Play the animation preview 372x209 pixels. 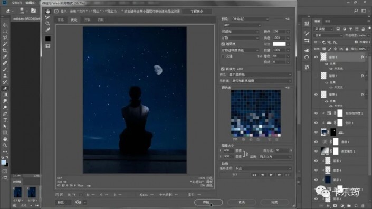[x=271, y=175]
